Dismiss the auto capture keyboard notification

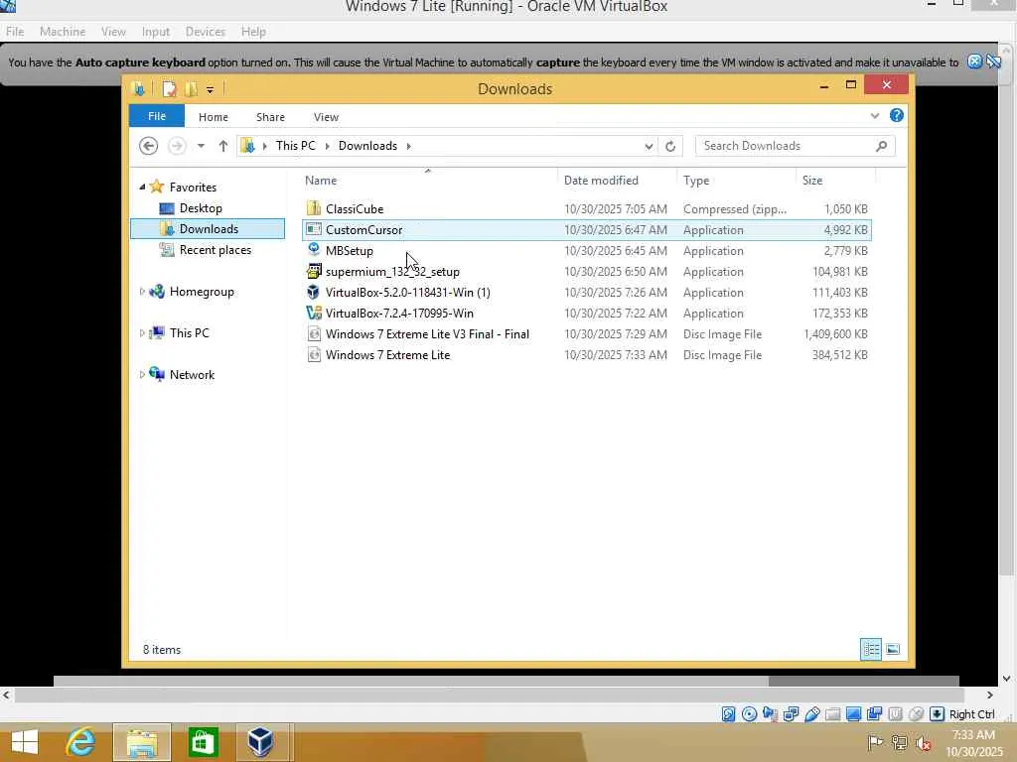pyautogui.click(x=974, y=62)
